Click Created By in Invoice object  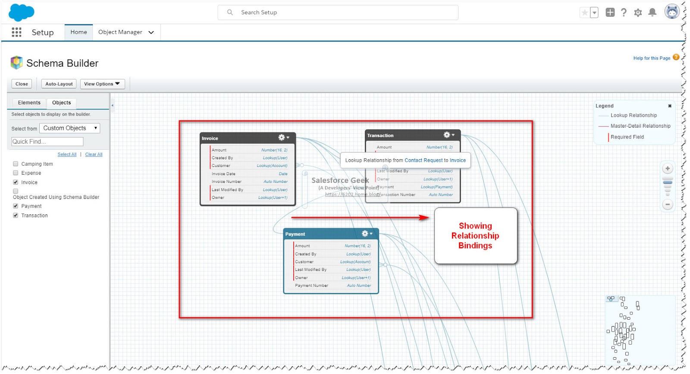tap(249, 158)
